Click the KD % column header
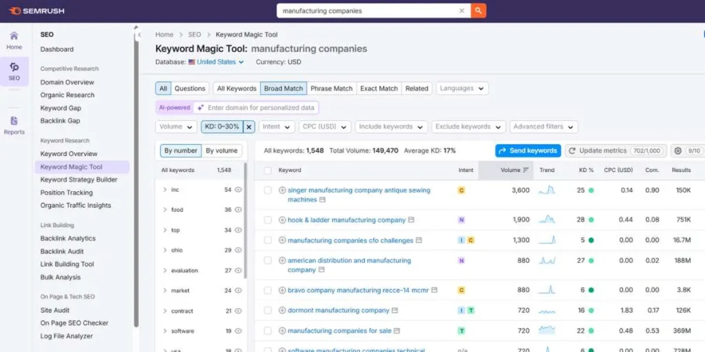This screenshot has width=705, height=352. pos(587,170)
